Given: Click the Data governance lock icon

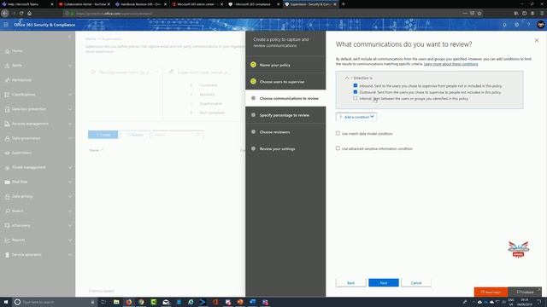Looking at the screenshot, I should [x=8, y=138].
